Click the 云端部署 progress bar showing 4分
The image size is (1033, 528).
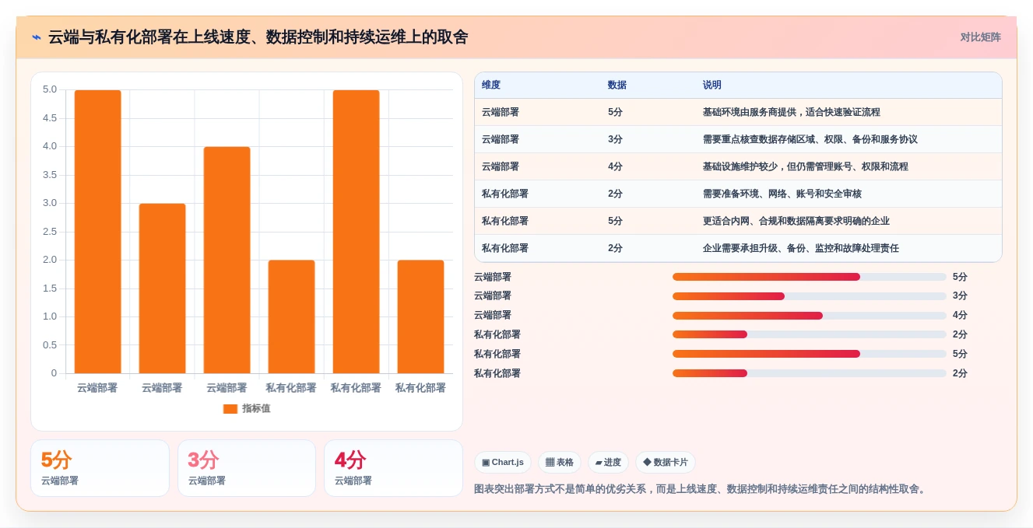coord(810,316)
